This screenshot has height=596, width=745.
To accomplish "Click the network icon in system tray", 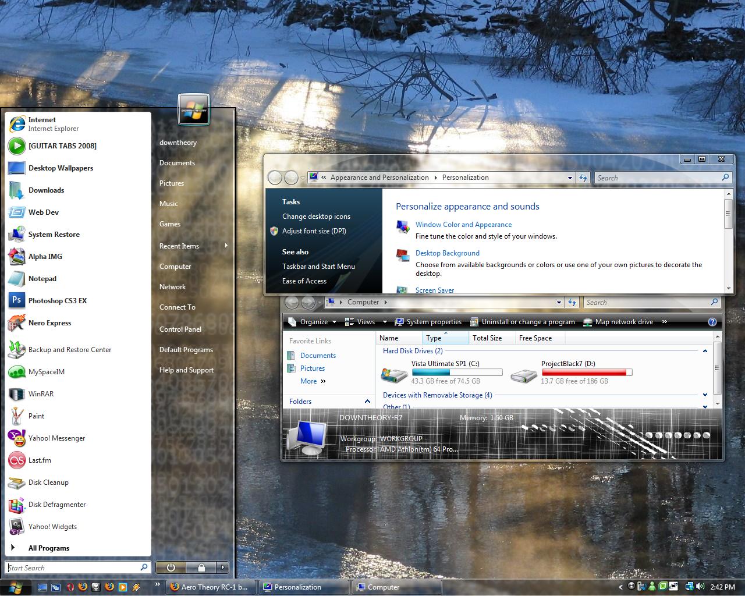I will [690, 587].
